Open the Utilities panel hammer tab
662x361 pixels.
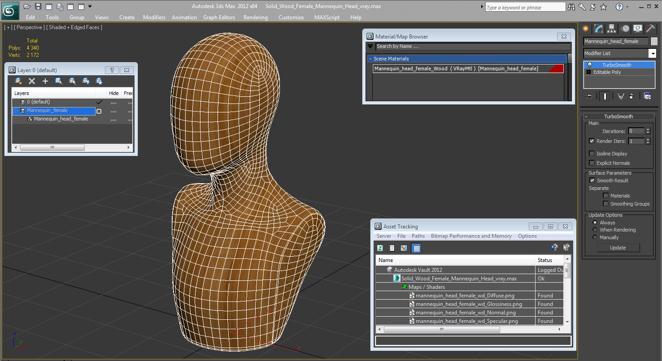[650, 29]
